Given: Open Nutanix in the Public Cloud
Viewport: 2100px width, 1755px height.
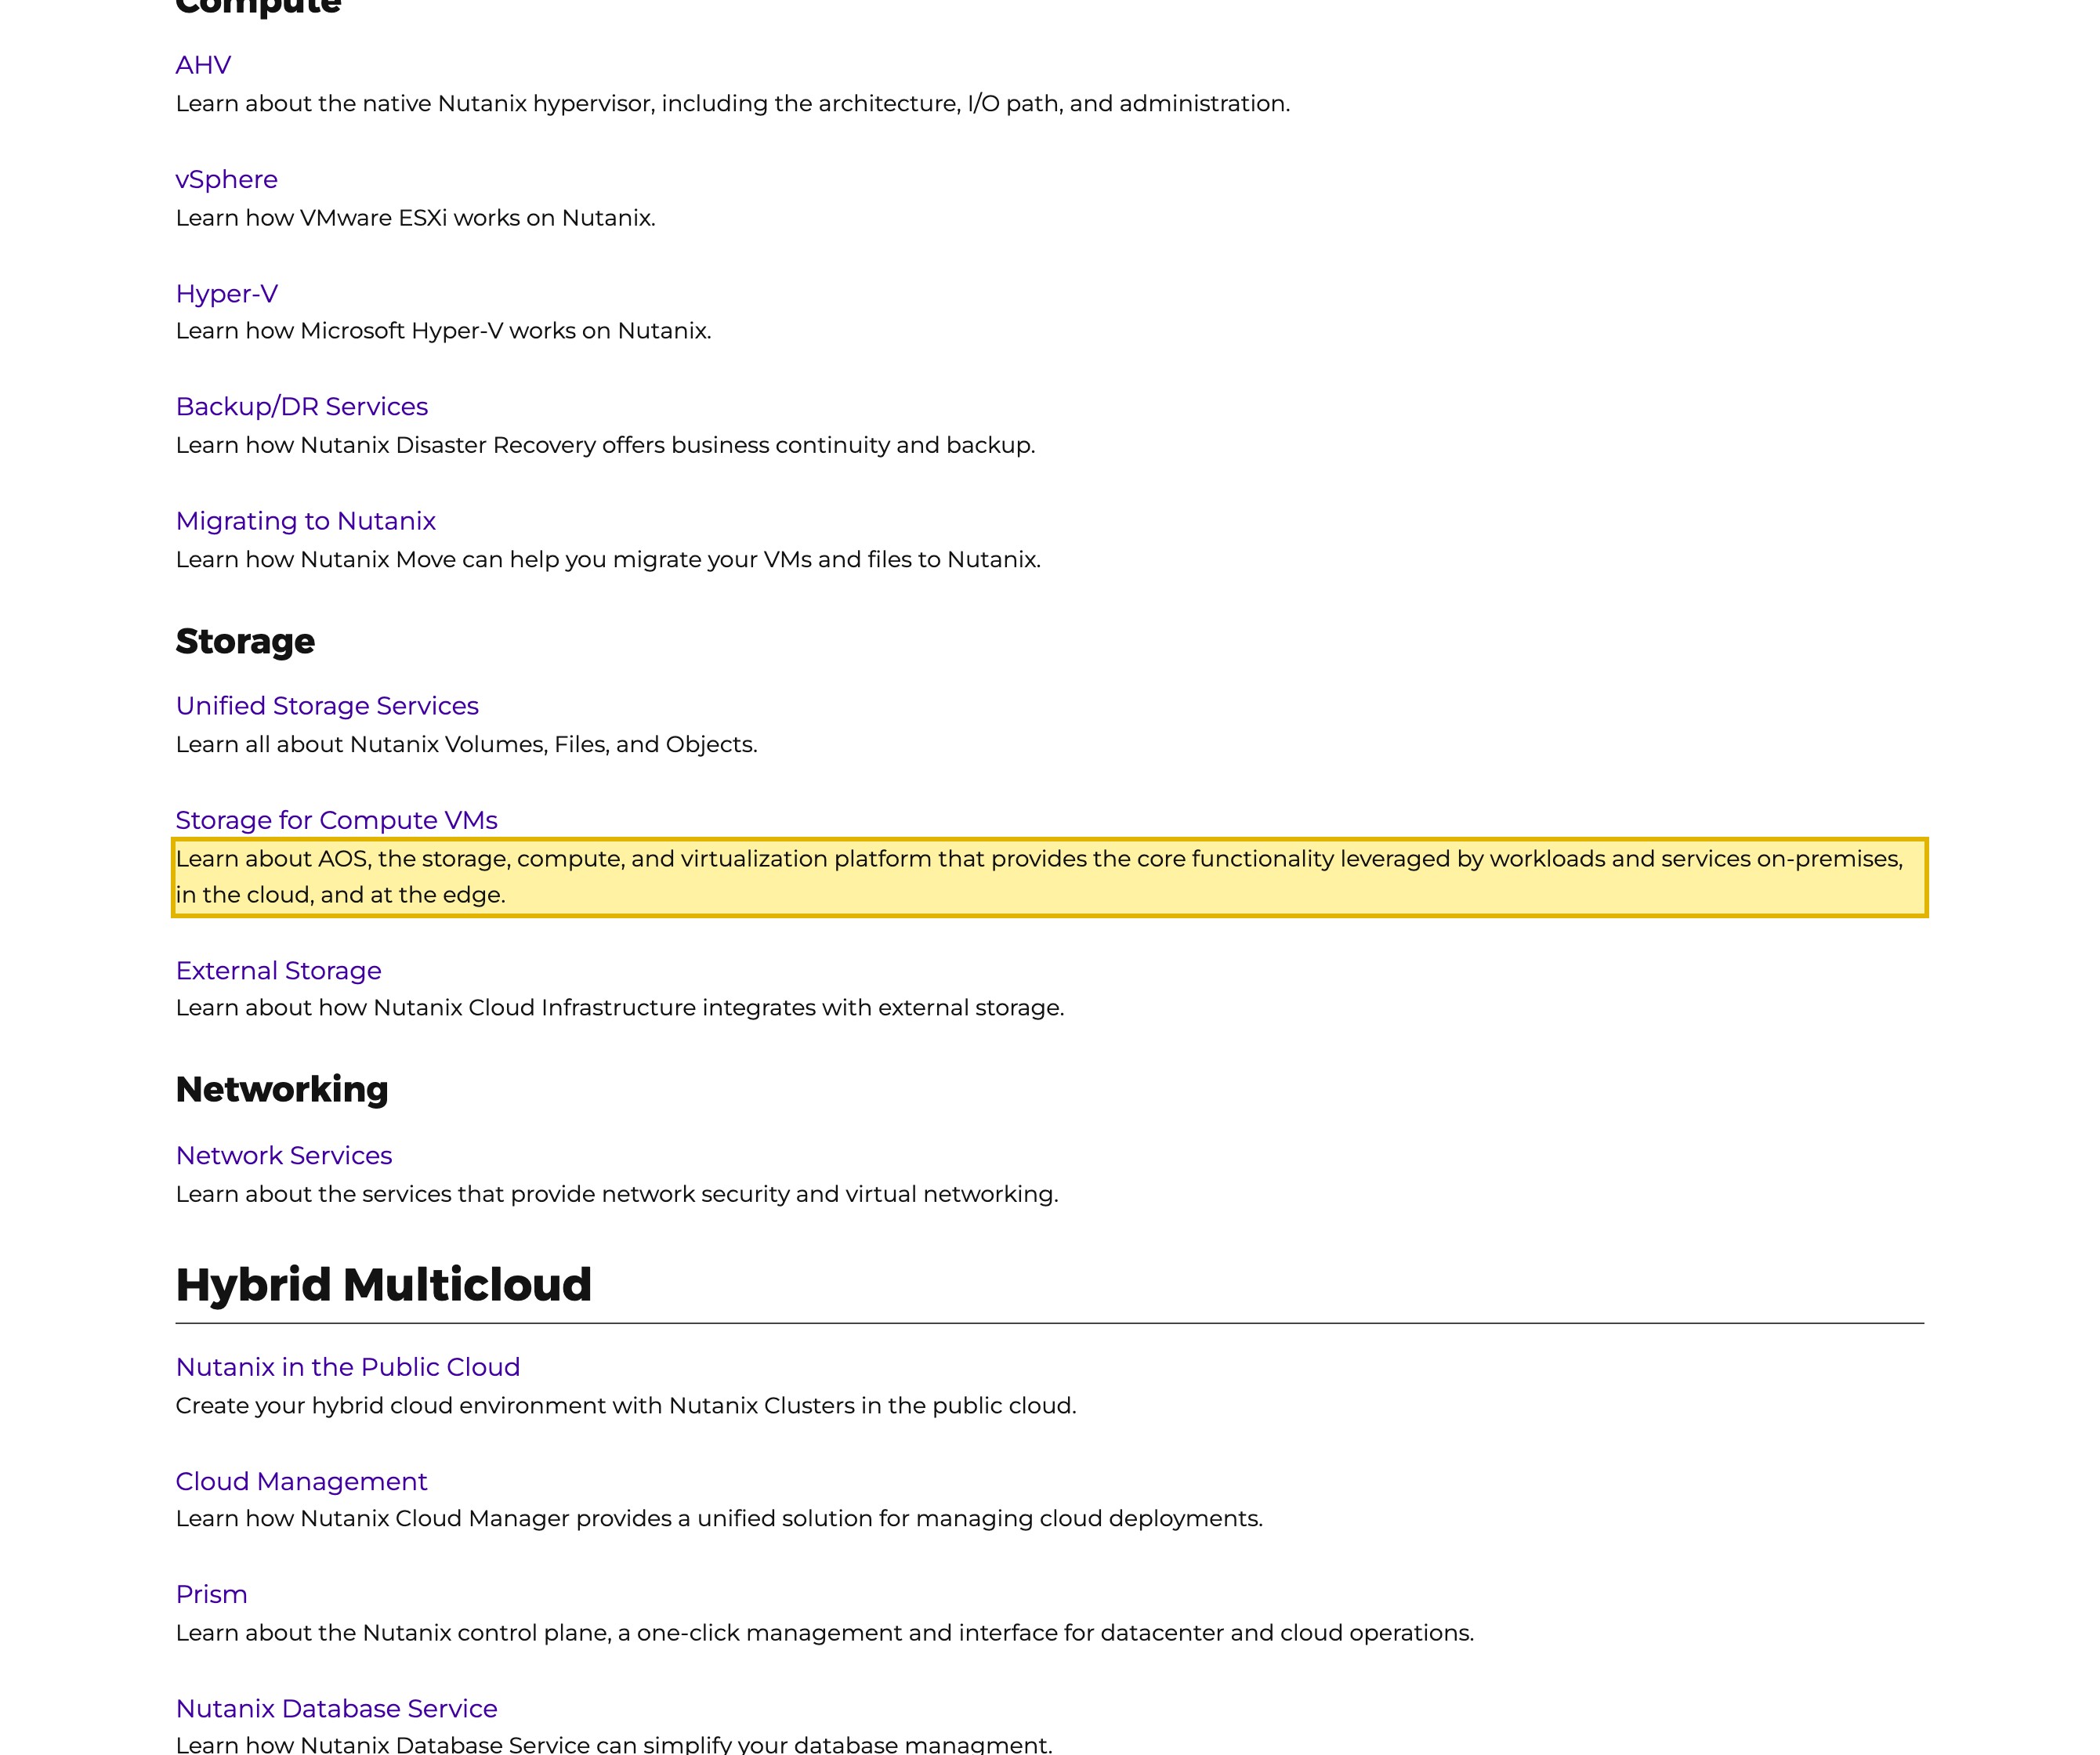Looking at the screenshot, I should tap(347, 1367).
